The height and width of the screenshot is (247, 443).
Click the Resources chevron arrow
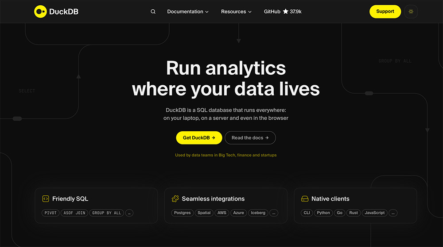point(250,12)
